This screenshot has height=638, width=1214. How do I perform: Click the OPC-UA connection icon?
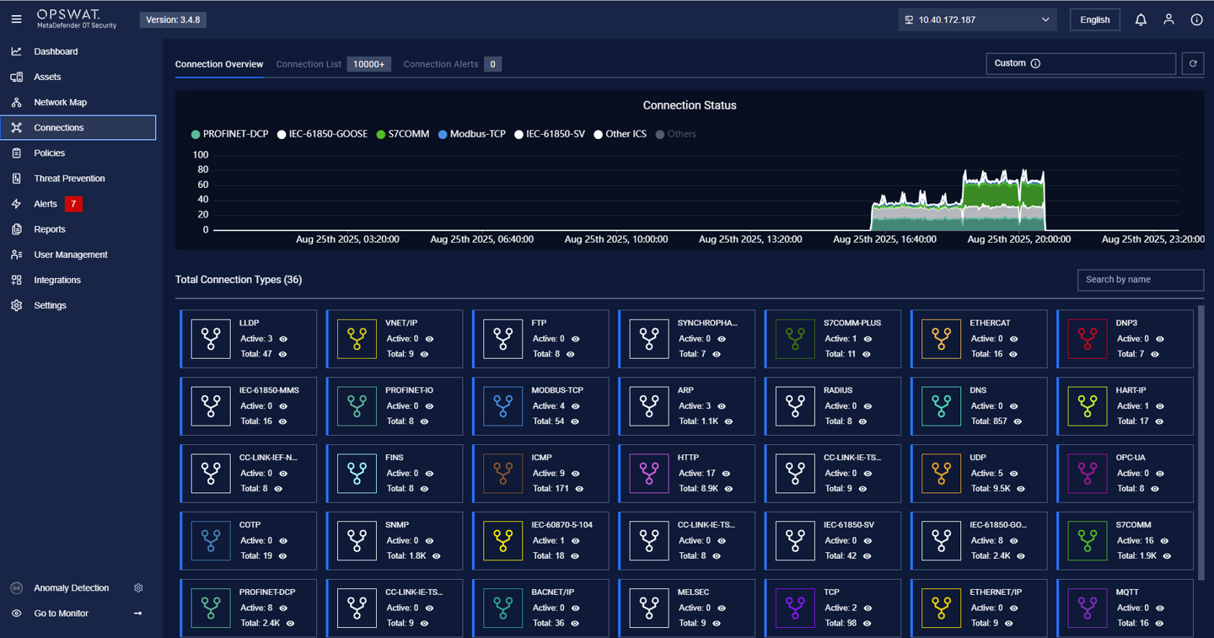1088,474
